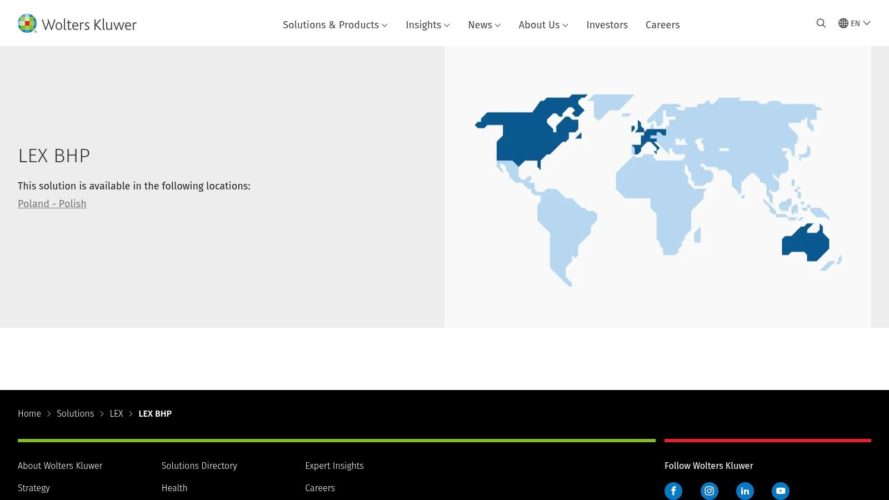Click LEX in the breadcrumb

(116, 414)
